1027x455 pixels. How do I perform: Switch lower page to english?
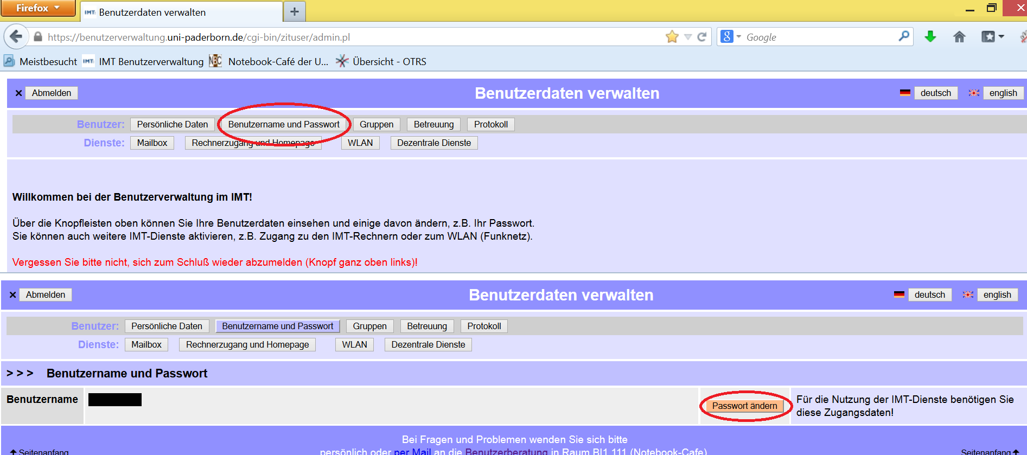[997, 294]
